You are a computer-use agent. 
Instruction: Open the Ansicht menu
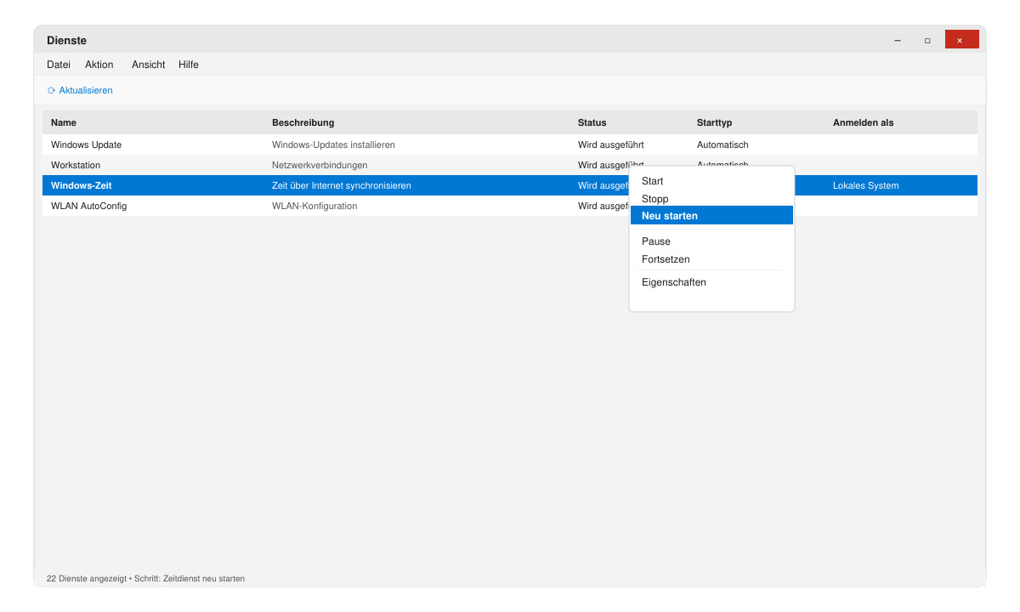tap(149, 65)
